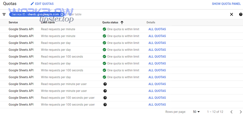243x118 pixels.
Task: Click the sort arrow beside Quota status
Action: point(122,22)
